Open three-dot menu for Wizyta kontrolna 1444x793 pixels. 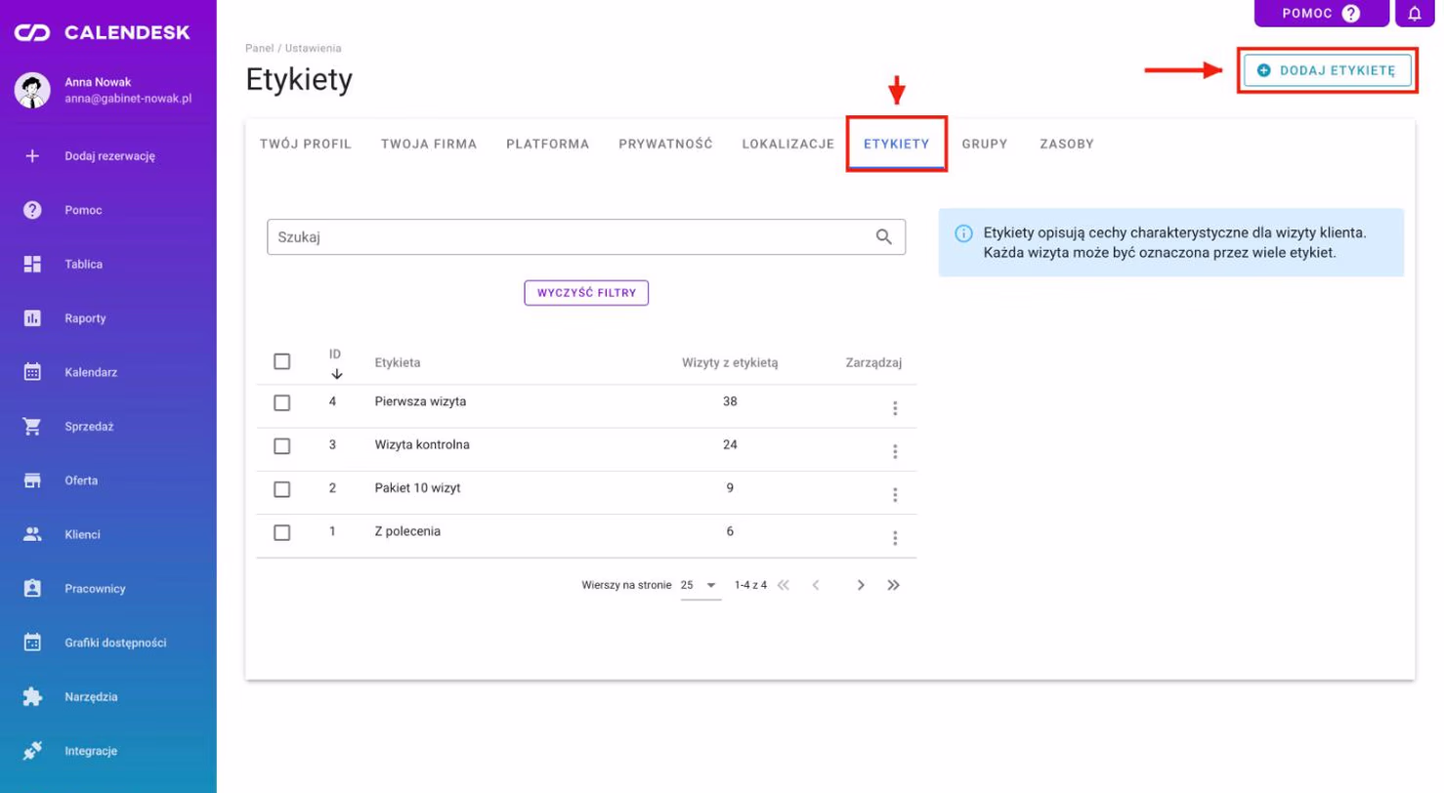click(x=895, y=451)
